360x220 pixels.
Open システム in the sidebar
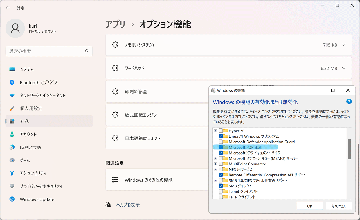(x=49, y=69)
